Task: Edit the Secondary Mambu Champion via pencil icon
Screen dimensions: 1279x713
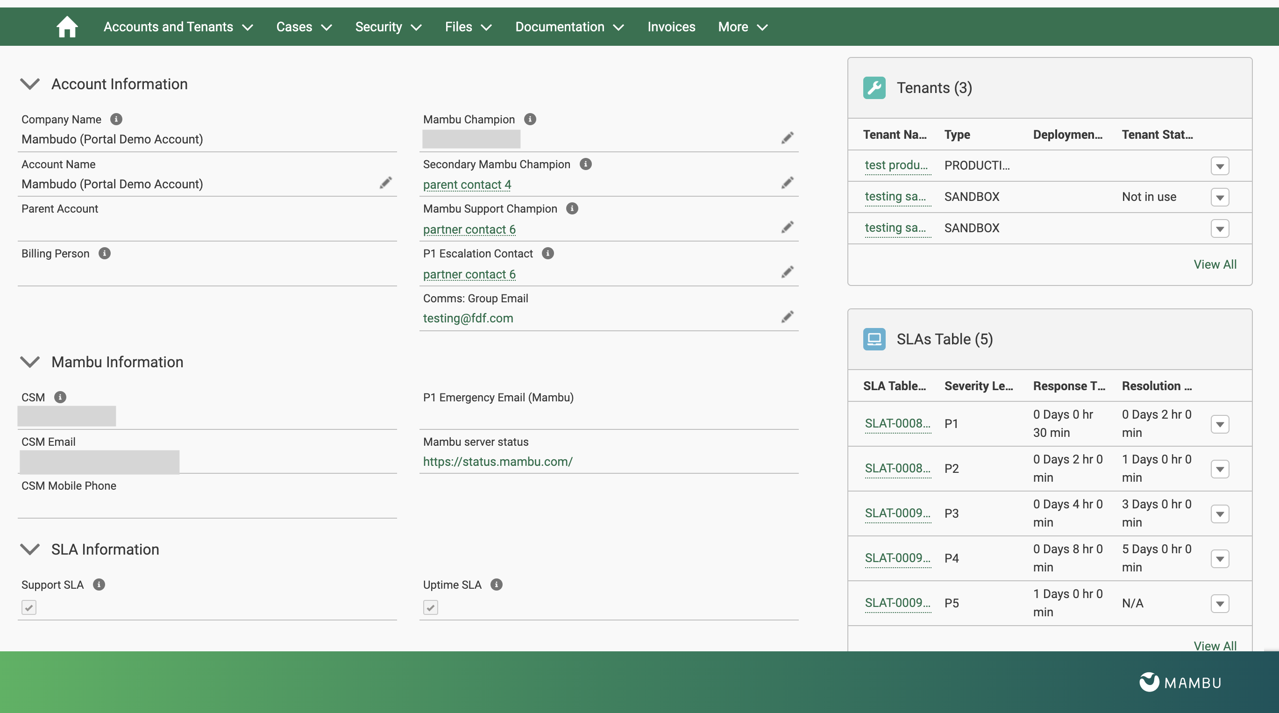Action: pyautogui.click(x=788, y=182)
